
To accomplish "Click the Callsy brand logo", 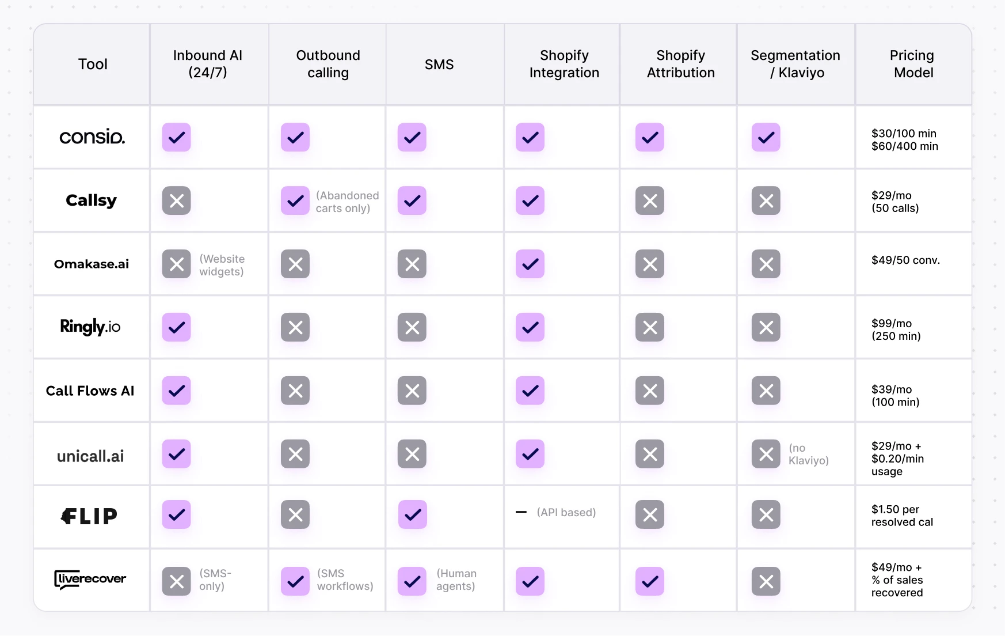I will coord(91,200).
